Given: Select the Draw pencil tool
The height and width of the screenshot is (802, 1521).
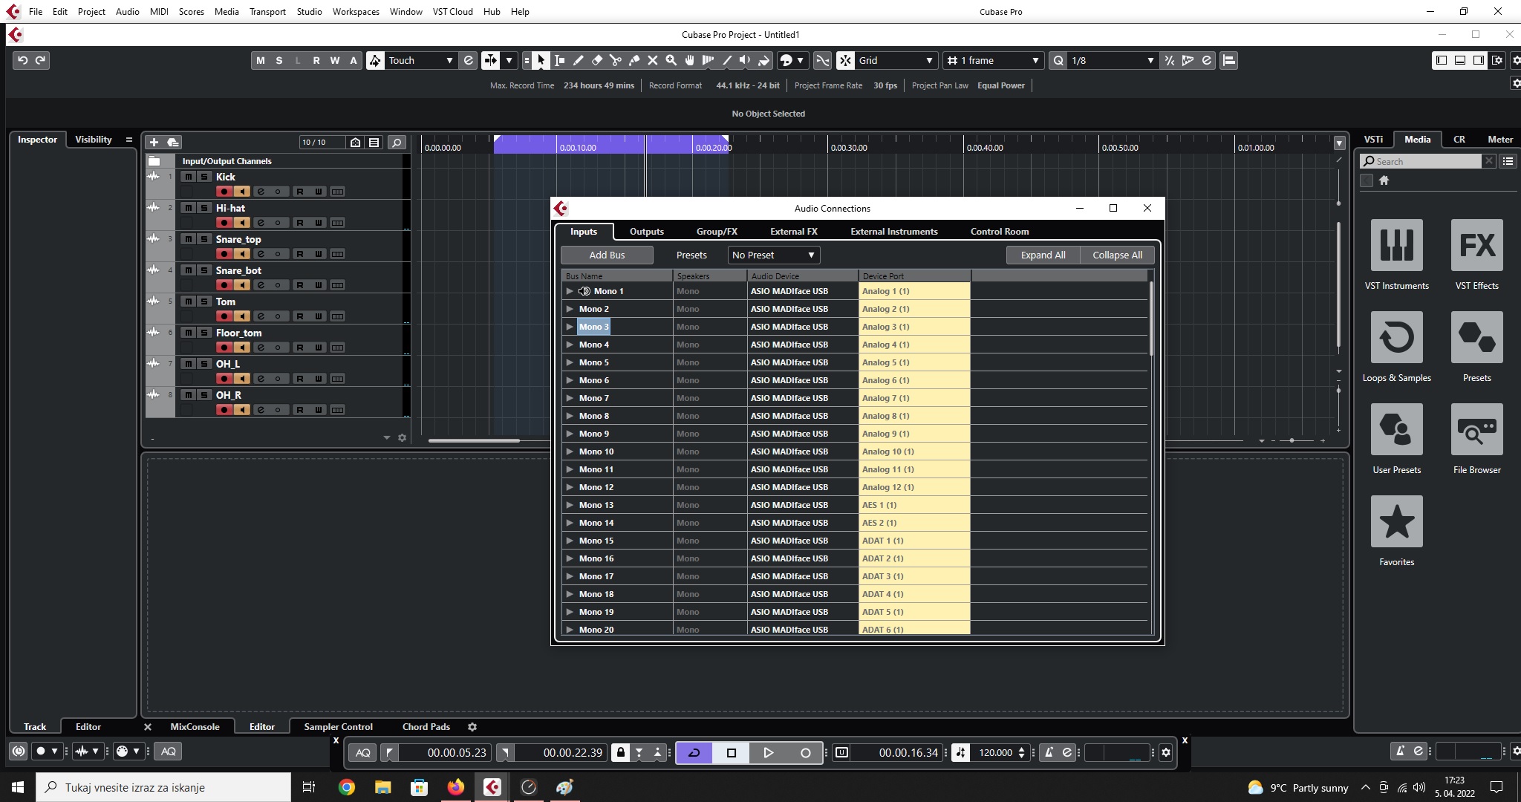Looking at the screenshot, I should click(578, 60).
